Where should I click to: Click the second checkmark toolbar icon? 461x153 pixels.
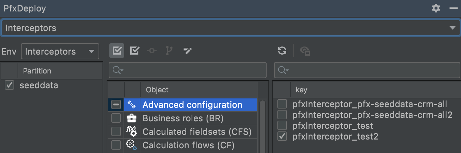[x=135, y=51]
